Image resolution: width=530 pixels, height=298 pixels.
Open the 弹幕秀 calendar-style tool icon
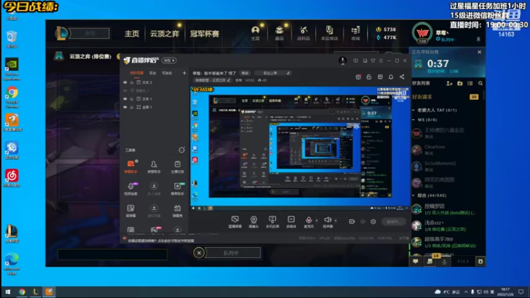click(x=177, y=211)
